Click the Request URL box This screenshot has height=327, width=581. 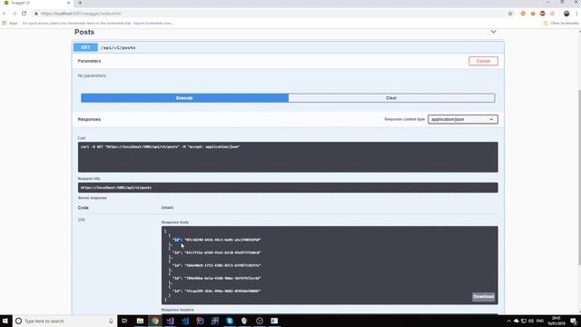click(288, 188)
